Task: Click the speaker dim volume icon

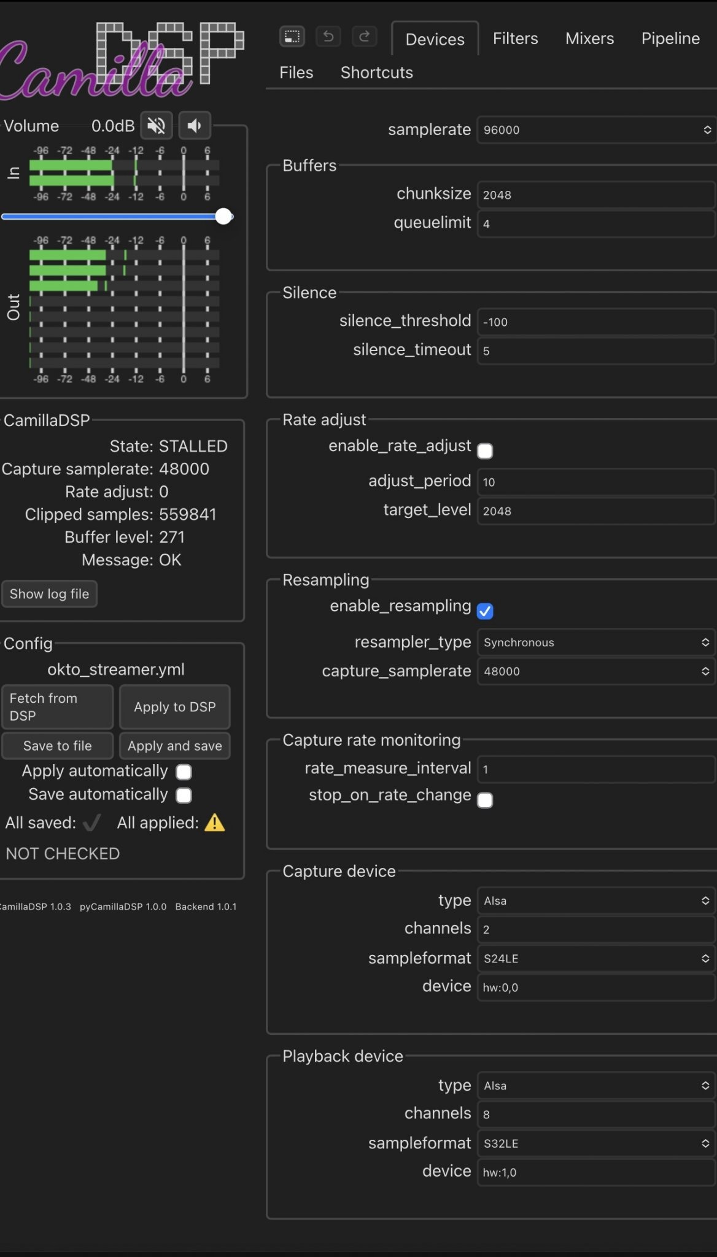Action: point(195,126)
